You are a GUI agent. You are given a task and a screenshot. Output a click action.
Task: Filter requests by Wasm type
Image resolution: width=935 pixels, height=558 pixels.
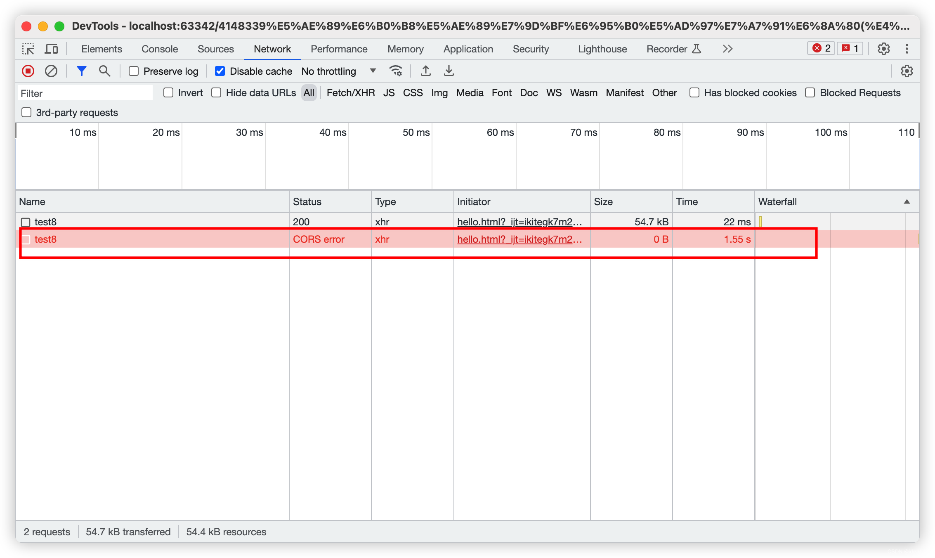(583, 92)
